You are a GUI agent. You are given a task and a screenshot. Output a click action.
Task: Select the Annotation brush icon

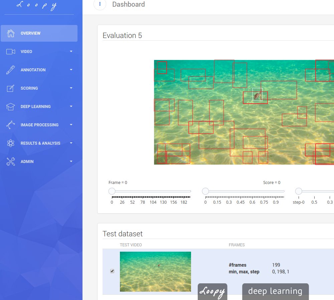10,70
